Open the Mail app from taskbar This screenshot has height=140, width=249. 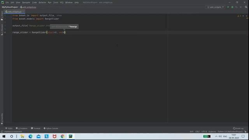39,136
